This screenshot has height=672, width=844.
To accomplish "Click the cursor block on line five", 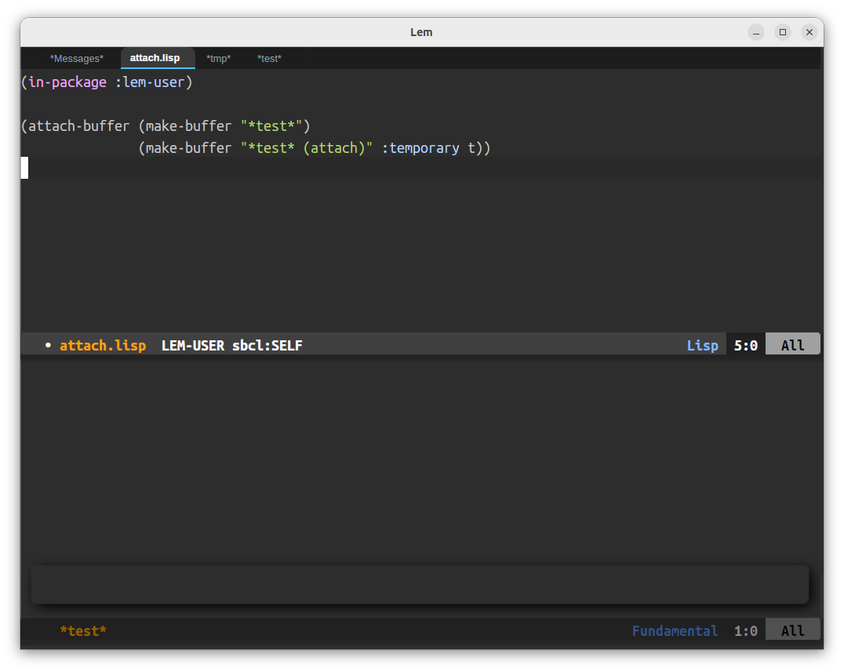I will click(24, 168).
